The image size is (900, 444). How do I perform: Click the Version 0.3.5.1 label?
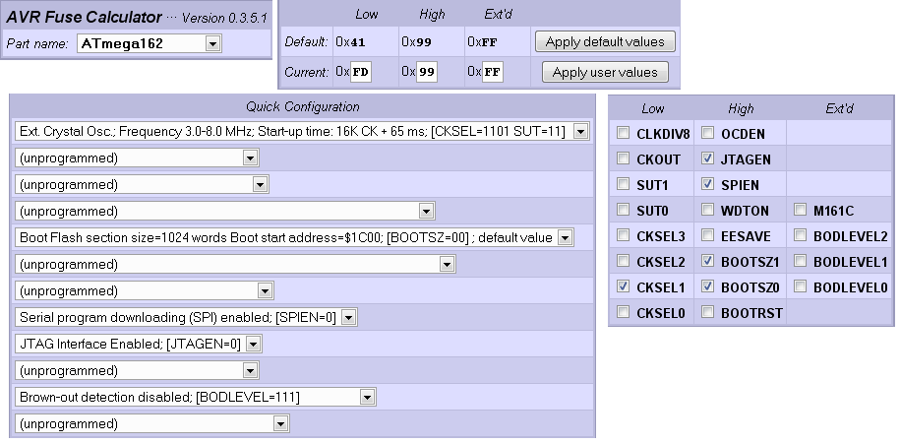pyautogui.click(x=224, y=19)
